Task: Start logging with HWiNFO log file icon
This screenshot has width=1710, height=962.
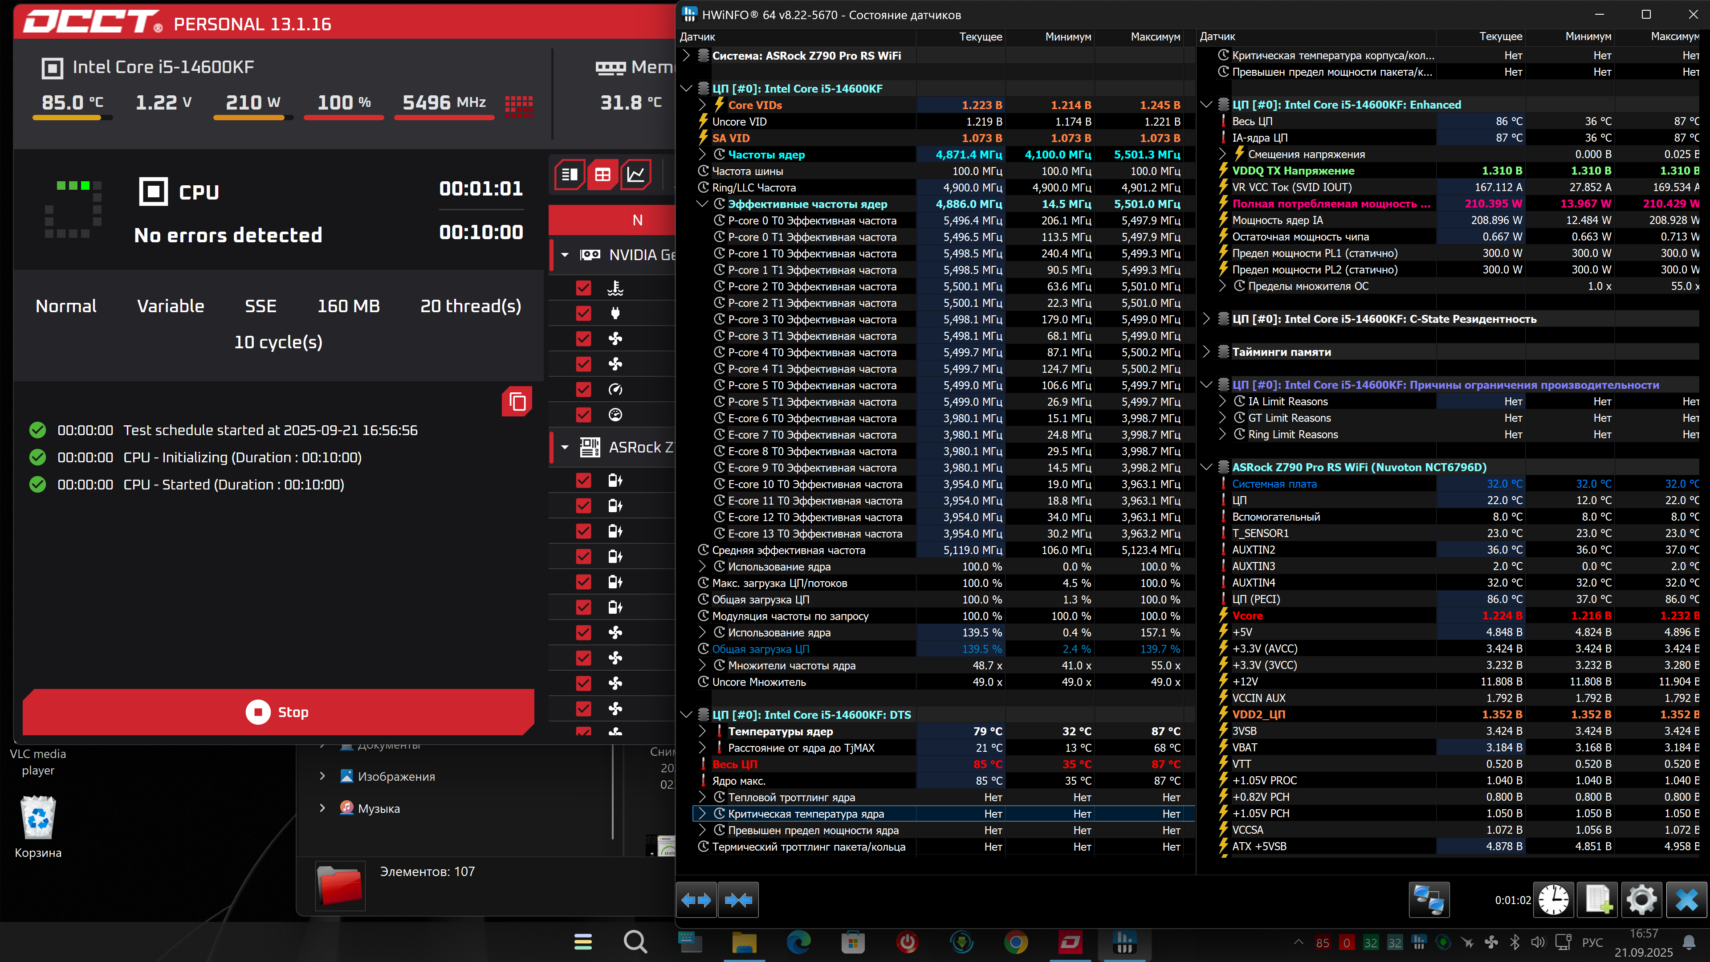Action: 1597,900
